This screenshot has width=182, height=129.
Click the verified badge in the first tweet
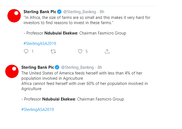pos(60,12)
